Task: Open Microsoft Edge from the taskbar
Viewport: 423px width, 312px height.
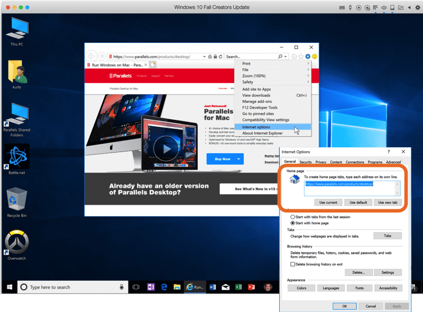Action: [x=164, y=287]
